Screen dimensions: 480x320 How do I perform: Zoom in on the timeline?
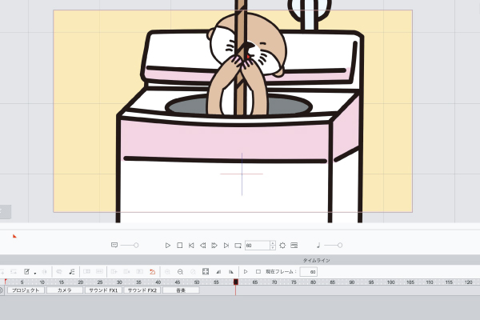pos(167,272)
